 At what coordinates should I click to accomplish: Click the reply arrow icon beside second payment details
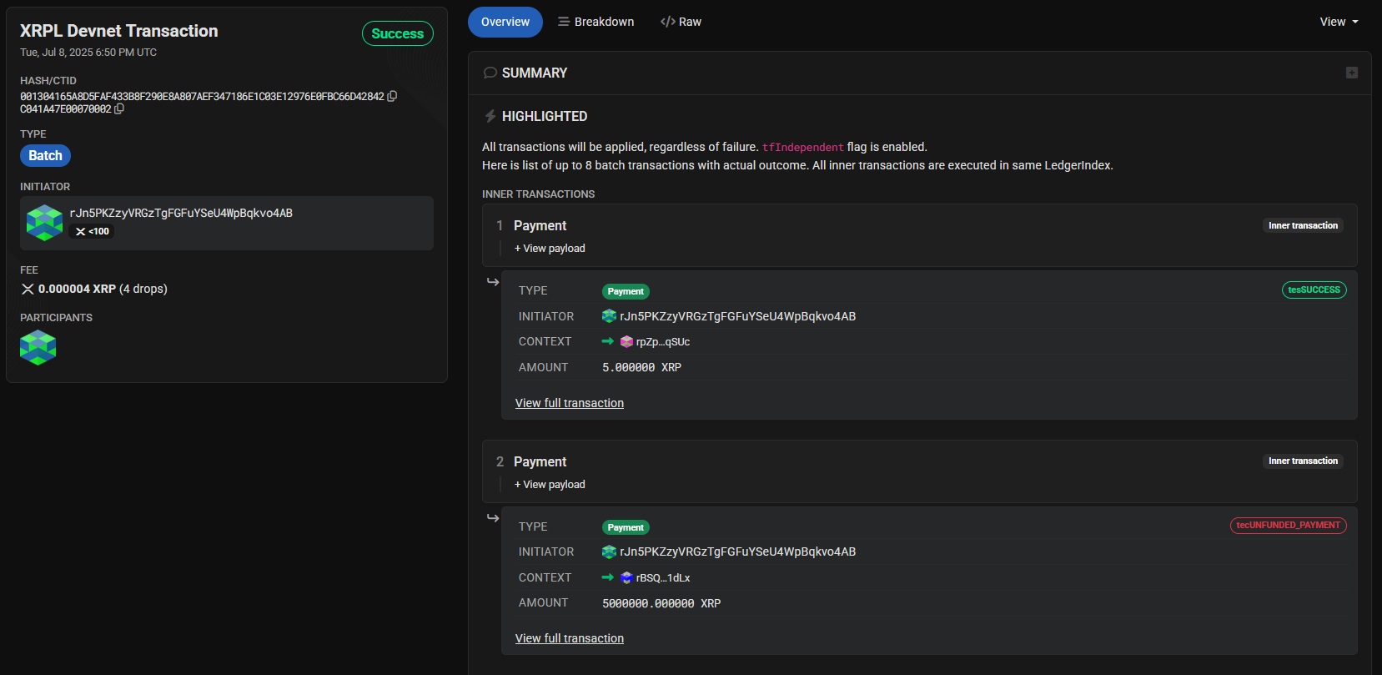pos(493,518)
